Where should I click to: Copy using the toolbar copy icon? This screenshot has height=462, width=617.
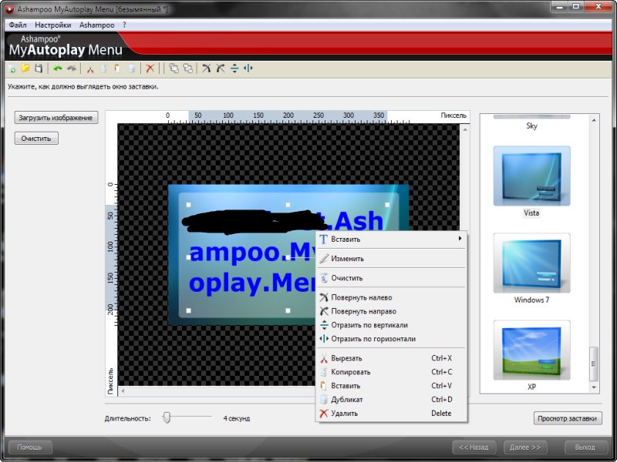[x=104, y=69]
